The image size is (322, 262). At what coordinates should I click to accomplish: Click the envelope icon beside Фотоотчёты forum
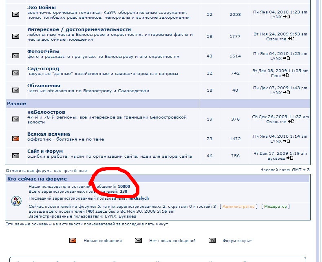click(15, 55)
